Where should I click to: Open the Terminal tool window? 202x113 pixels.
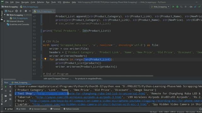55,109
